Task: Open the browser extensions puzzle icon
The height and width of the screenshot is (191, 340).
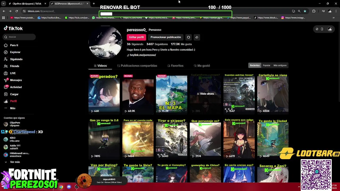Action: (x=314, y=11)
